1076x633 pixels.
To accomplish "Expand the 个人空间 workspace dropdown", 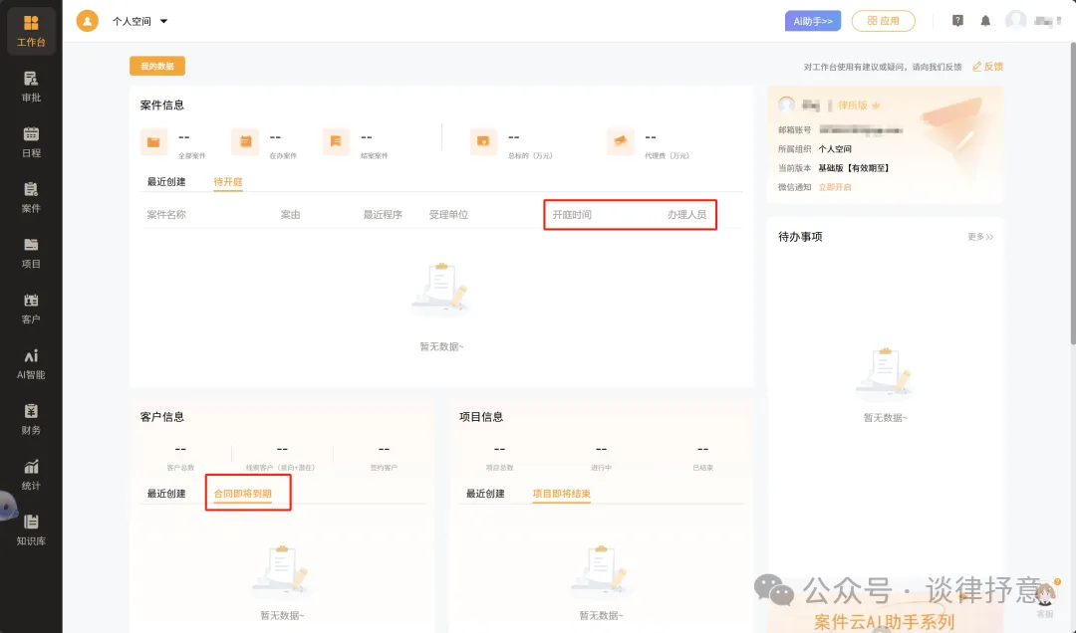I will [x=139, y=21].
